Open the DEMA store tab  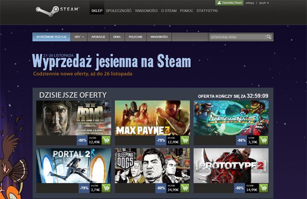tap(117, 37)
